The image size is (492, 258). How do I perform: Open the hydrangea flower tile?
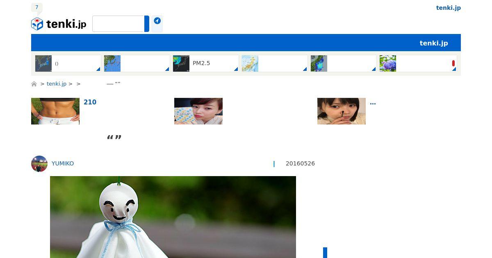418,63
